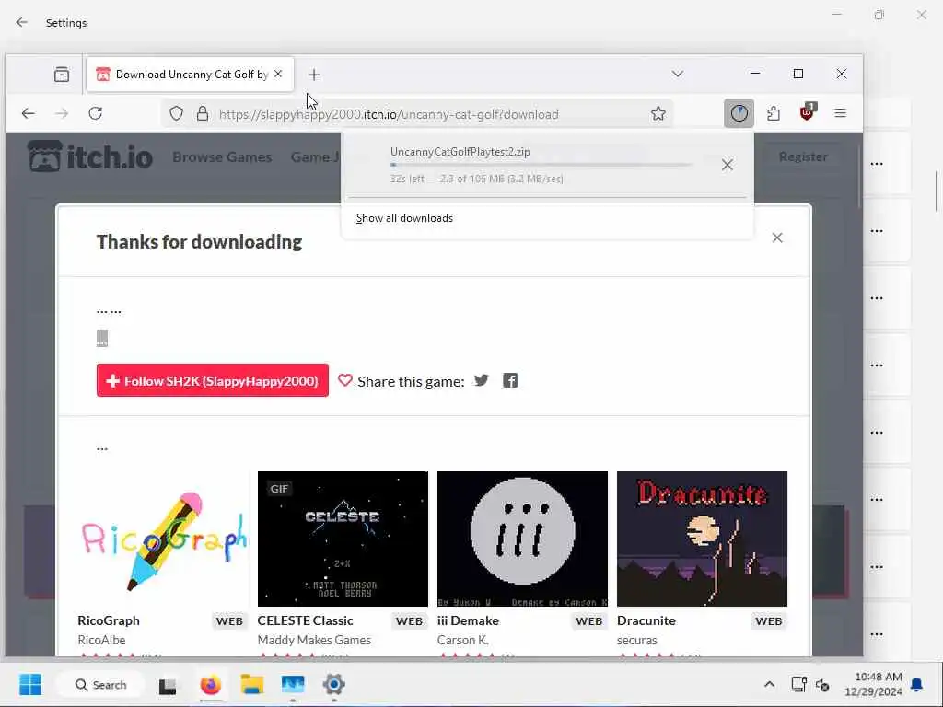943x707 pixels.
Task: Open author Carson K. profile
Action: pos(463,641)
